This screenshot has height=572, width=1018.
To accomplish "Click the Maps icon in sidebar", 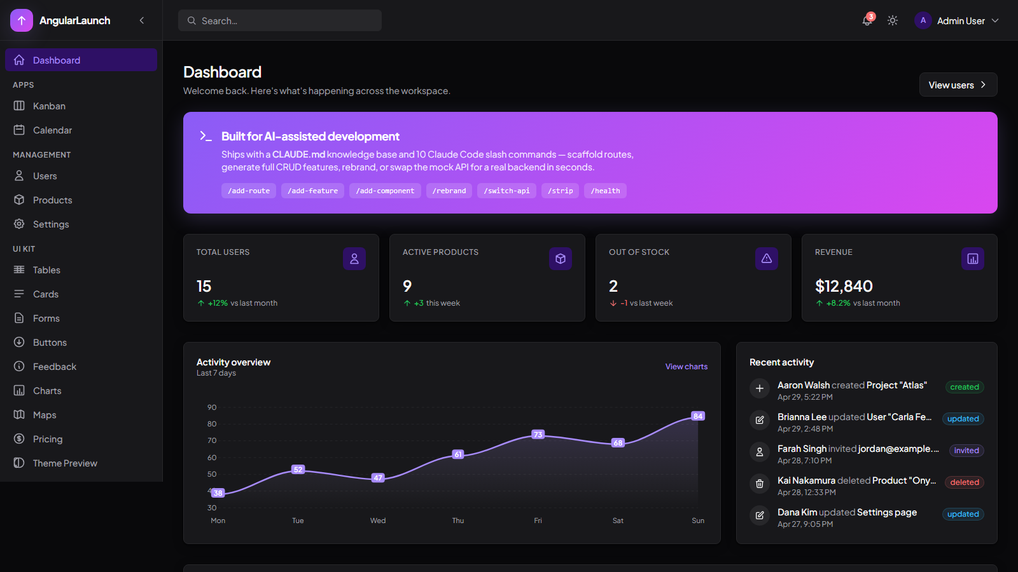I will tap(19, 414).
